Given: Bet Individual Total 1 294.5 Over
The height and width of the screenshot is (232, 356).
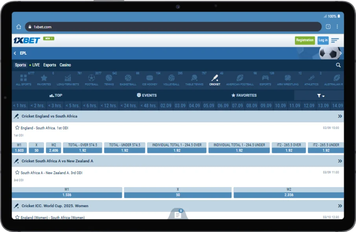Looking at the screenshot, I should [177, 148].
